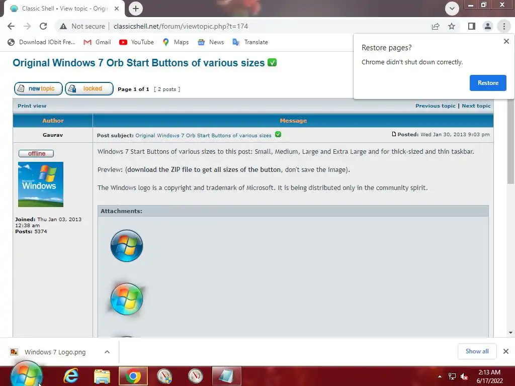Click the post icon beside Posted date

pos(394,134)
